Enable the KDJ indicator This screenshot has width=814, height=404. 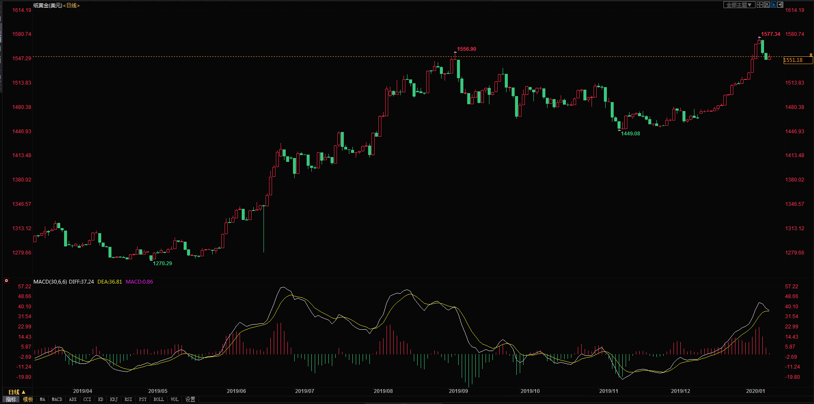click(114, 399)
